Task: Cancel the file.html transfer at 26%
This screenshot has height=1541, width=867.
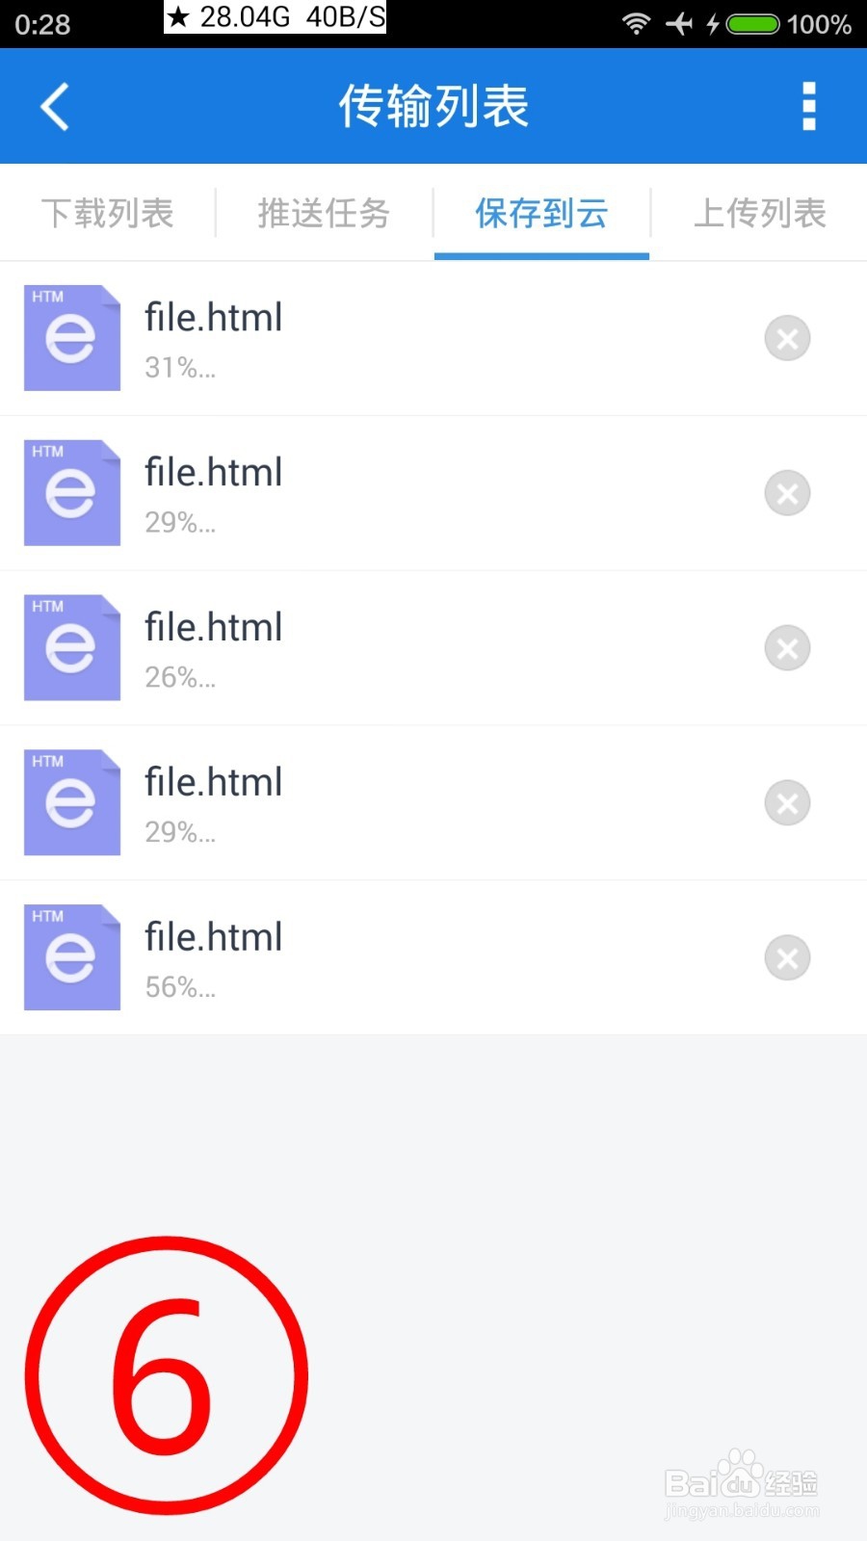Action: pos(787,648)
